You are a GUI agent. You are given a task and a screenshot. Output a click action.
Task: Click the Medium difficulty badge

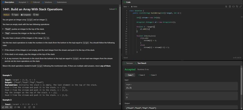point(6,15)
